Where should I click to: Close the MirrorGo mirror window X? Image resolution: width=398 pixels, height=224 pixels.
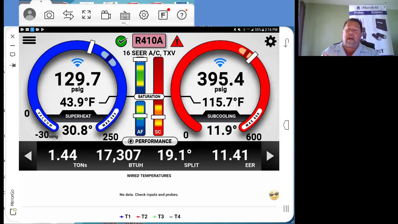coord(12,37)
